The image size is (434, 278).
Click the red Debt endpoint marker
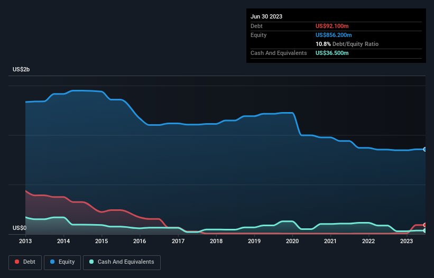click(x=425, y=225)
